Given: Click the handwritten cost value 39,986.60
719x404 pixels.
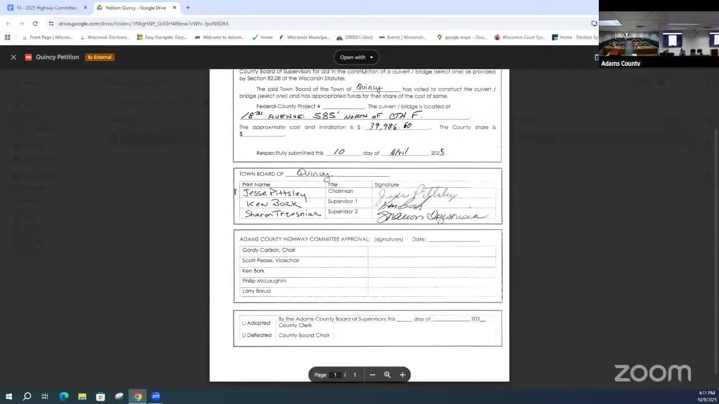Looking at the screenshot, I should 390,126.
